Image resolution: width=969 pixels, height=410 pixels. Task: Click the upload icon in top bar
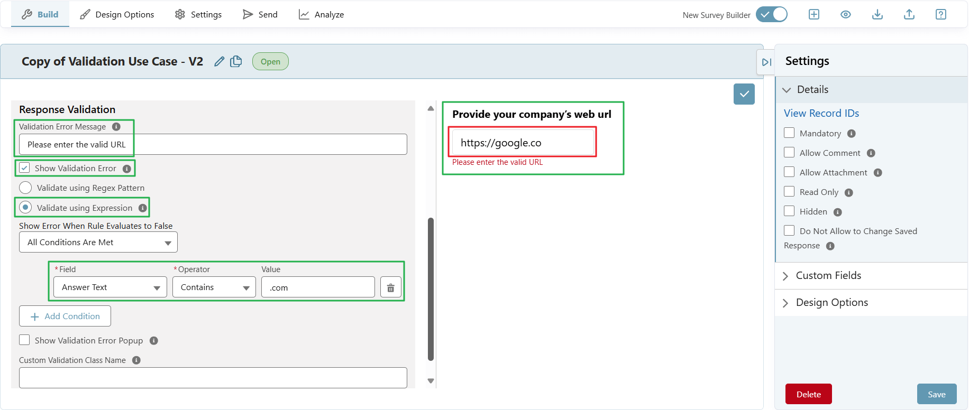click(909, 14)
